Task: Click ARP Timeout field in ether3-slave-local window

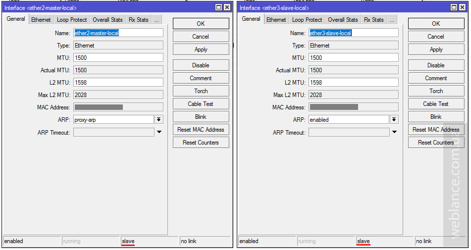Action: 349,132
